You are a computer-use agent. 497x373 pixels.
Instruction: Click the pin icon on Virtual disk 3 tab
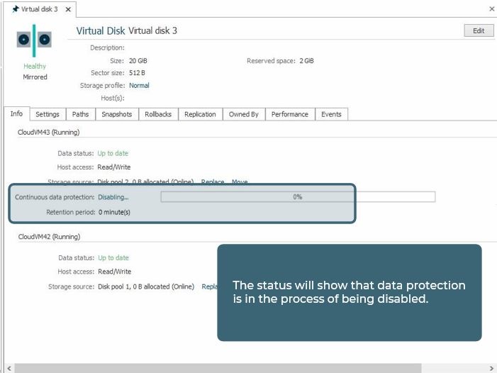[15, 9]
